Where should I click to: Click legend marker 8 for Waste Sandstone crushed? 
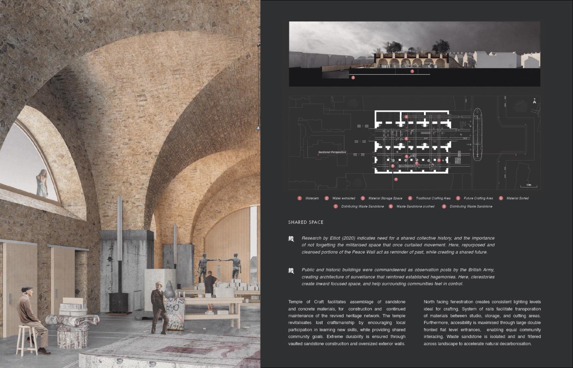391,206
